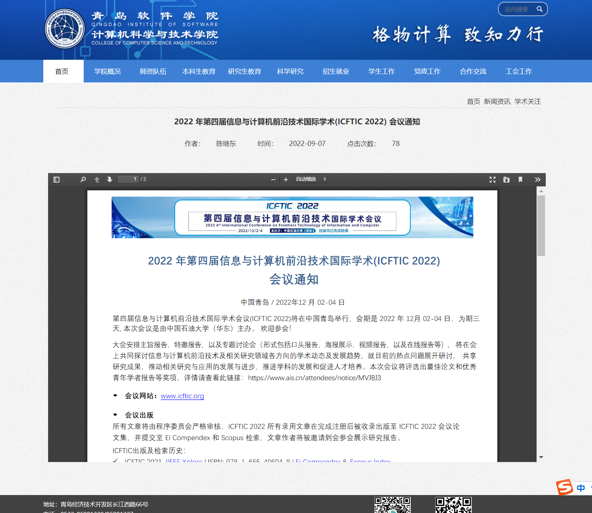Toggle the PDF viewer sidebar

pyautogui.click(x=57, y=180)
